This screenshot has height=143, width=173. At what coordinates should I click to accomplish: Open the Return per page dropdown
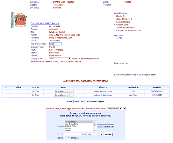pyautogui.click(x=67, y=138)
